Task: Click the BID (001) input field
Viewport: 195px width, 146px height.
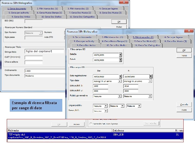Action: tap(34, 21)
